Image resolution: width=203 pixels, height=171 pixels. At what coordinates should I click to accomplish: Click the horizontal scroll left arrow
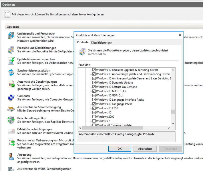pos(80,128)
